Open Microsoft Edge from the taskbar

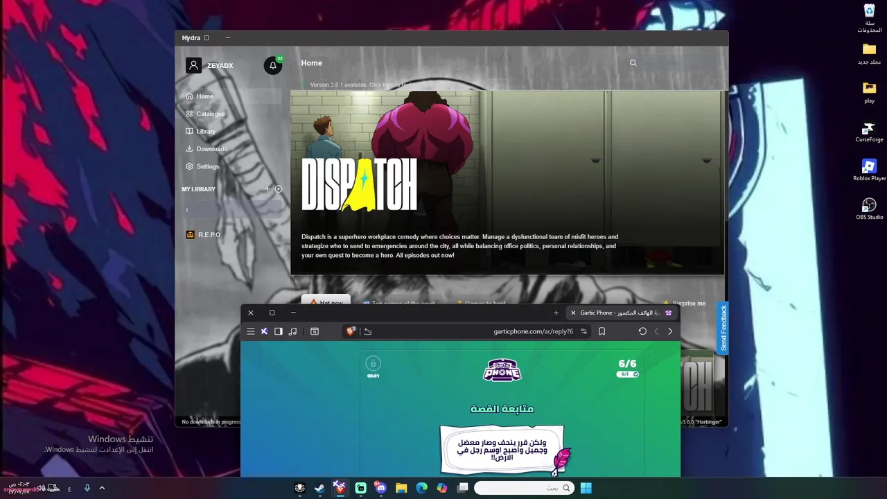[421, 488]
